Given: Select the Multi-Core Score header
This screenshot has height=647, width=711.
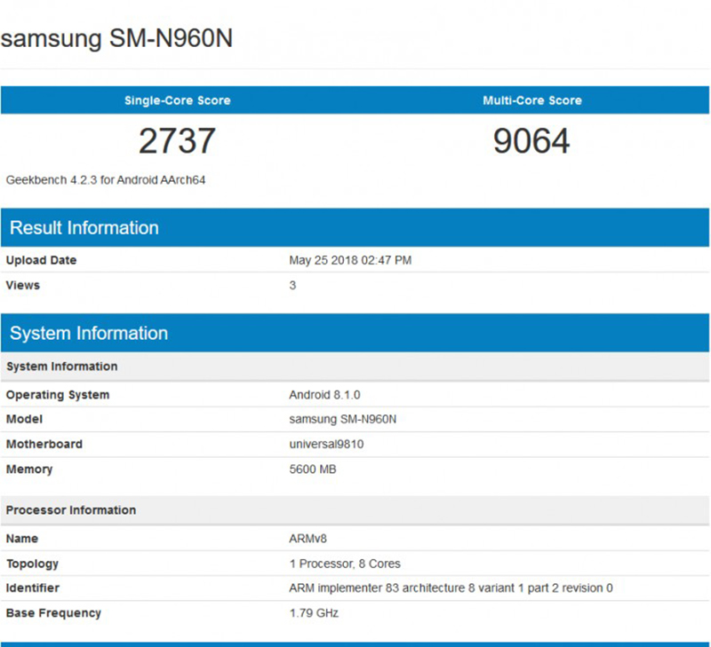Looking at the screenshot, I should (531, 100).
